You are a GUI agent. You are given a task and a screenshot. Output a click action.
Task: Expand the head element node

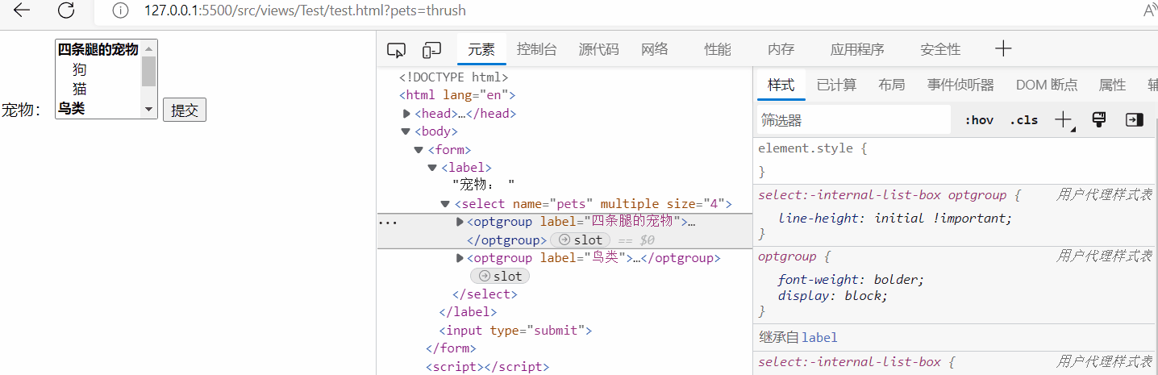coord(406,114)
